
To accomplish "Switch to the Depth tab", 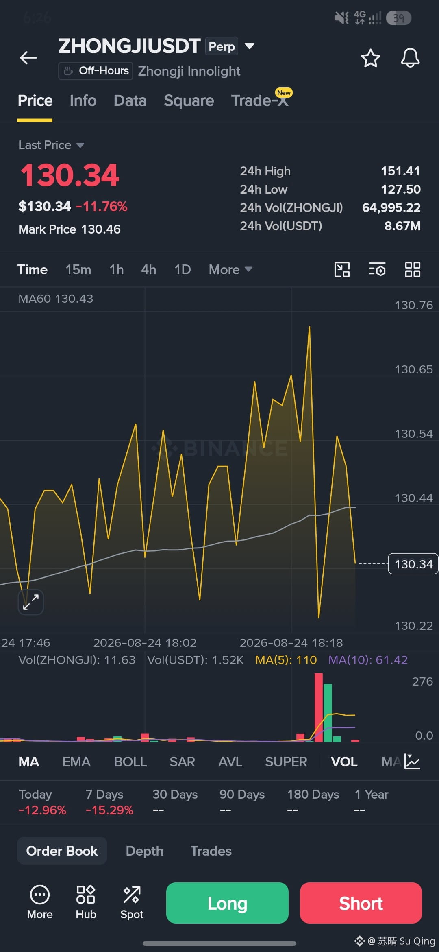I will [x=144, y=851].
